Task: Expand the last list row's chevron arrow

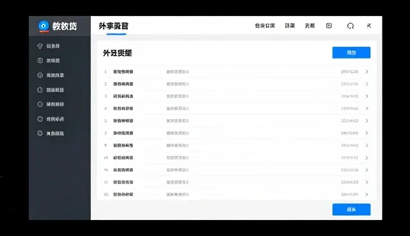Action: pyautogui.click(x=367, y=195)
